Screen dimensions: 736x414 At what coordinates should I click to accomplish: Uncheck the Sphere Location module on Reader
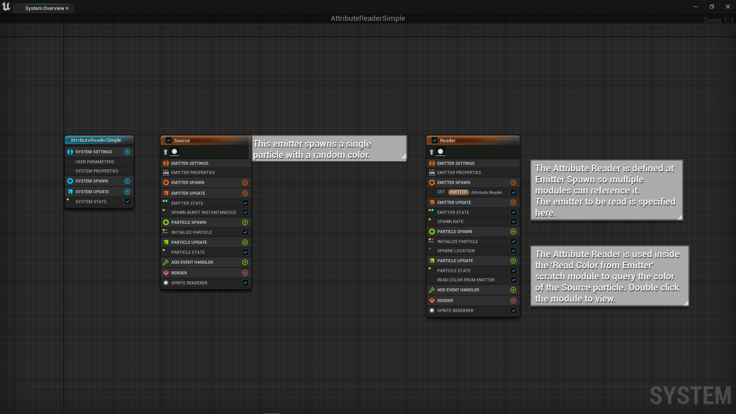[513, 251]
